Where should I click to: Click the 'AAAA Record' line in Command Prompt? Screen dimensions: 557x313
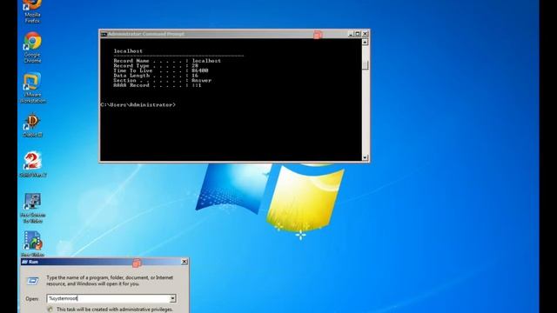(158, 85)
